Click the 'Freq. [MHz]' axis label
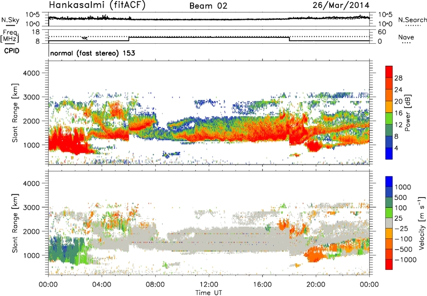The image size is (427, 296). click(x=10, y=36)
